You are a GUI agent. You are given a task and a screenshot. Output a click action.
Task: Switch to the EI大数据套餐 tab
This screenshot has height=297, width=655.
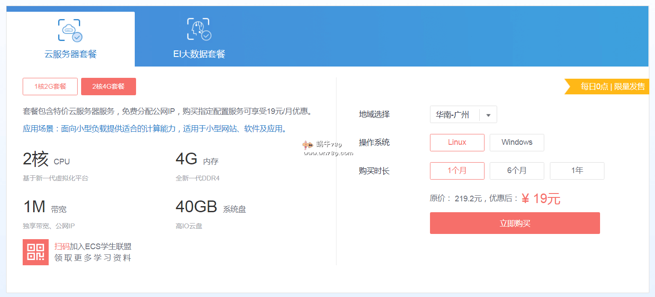click(x=199, y=54)
